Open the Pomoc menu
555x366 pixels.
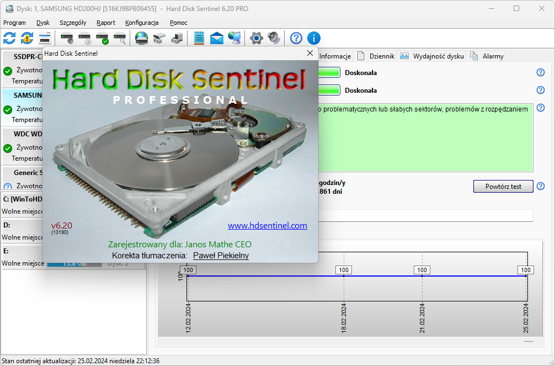pos(178,23)
